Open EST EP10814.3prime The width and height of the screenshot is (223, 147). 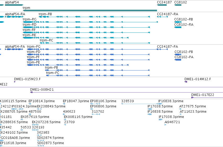(x=42, y=101)
